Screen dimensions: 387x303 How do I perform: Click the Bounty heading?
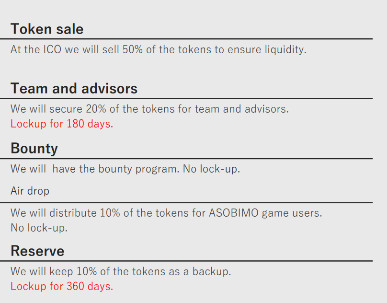point(34,149)
